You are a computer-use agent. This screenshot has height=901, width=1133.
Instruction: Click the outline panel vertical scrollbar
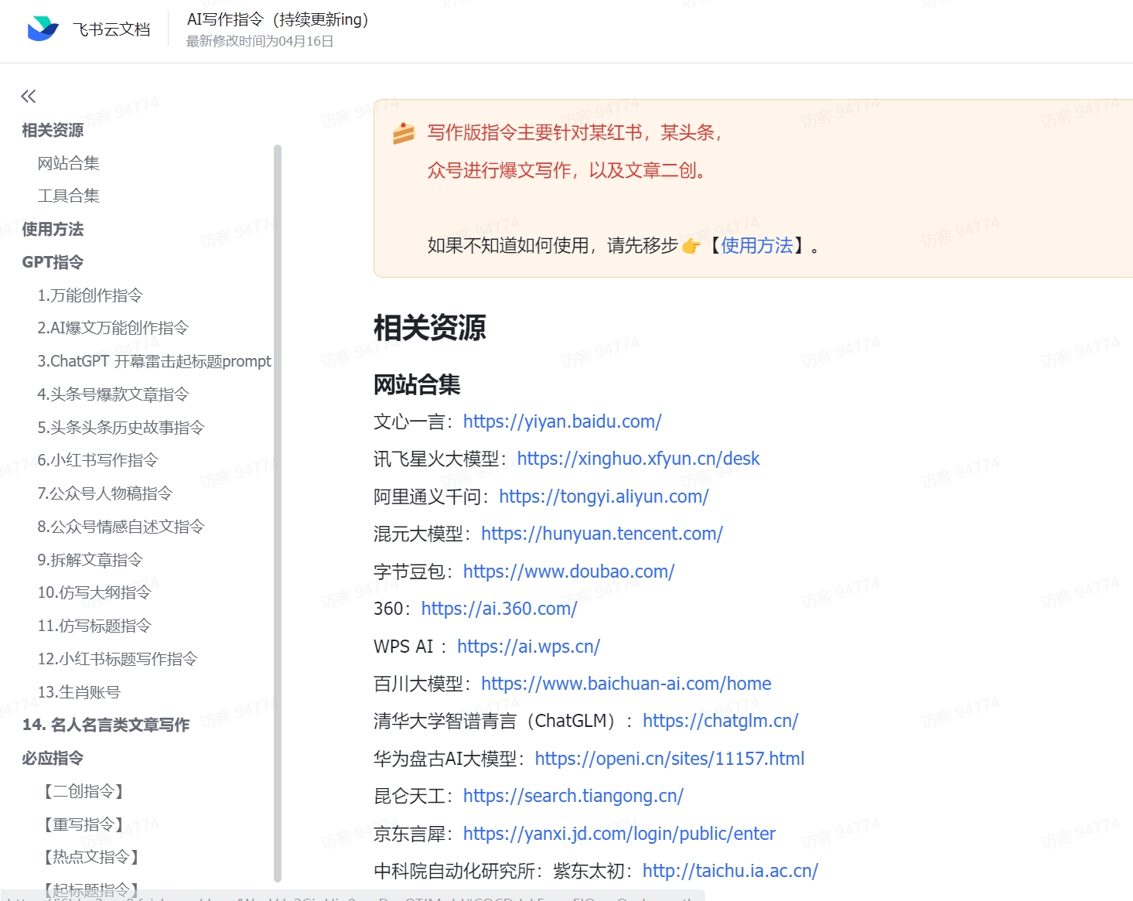pyautogui.click(x=278, y=512)
